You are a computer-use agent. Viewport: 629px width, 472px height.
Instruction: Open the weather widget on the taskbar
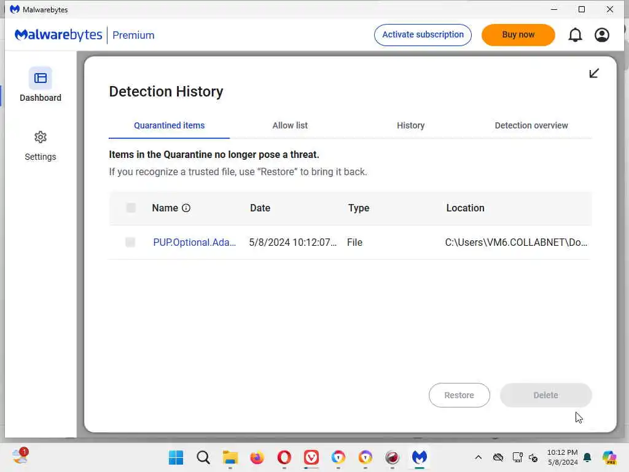click(x=20, y=457)
